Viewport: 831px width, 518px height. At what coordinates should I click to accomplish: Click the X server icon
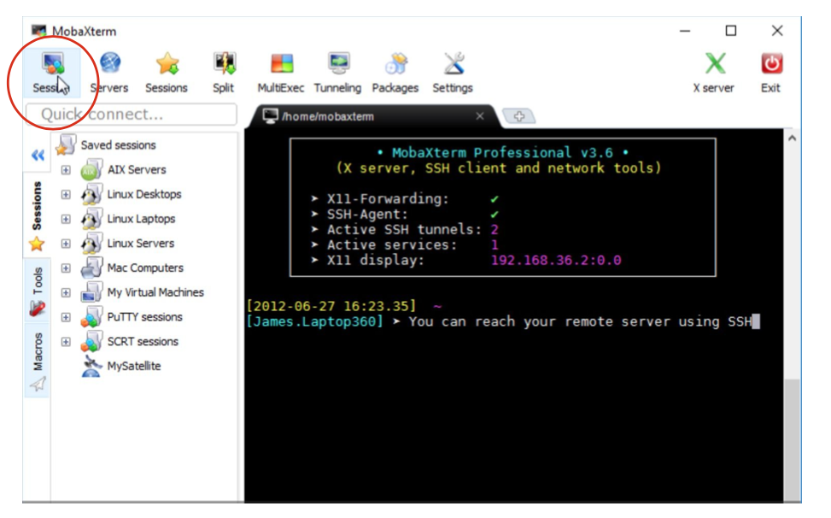(x=715, y=63)
